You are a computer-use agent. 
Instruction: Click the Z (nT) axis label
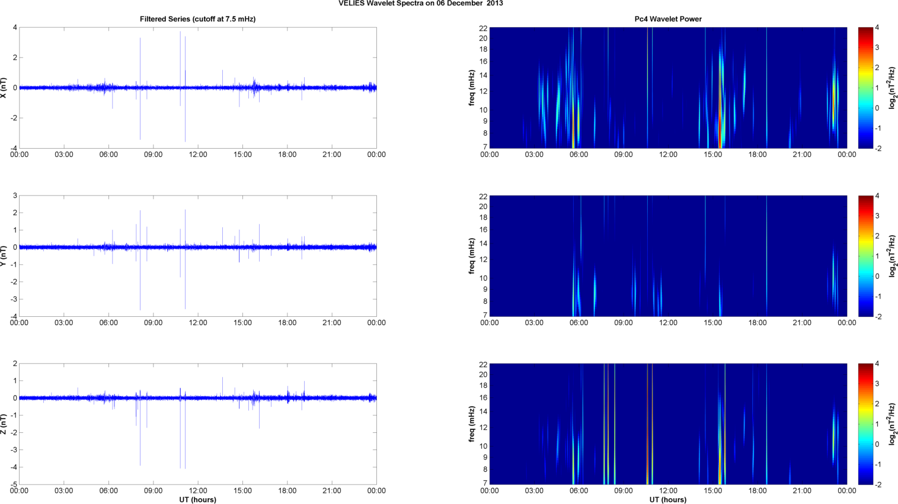[x=4, y=424]
